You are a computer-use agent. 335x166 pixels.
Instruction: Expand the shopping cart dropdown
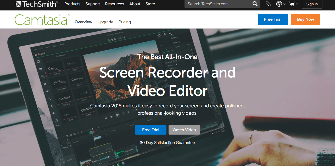point(293,4)
